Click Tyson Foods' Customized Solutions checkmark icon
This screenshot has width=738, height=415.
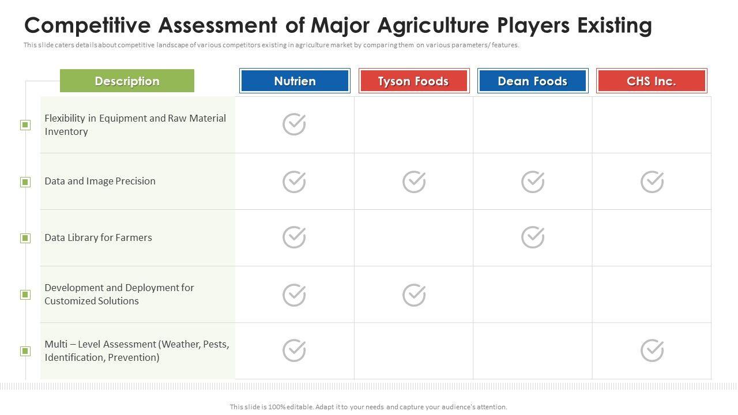tap(413, 295)
